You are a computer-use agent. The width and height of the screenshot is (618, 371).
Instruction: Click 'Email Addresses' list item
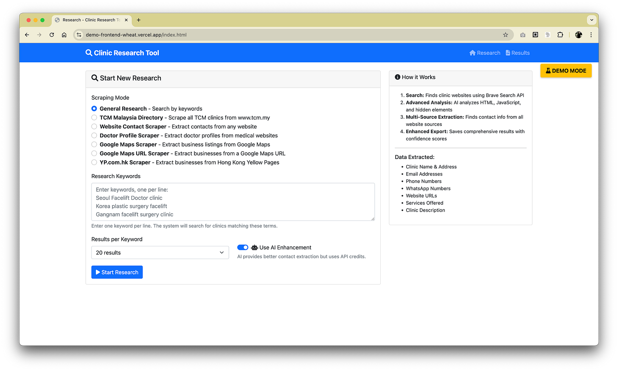pyautogui.click(x=424, y=174)
